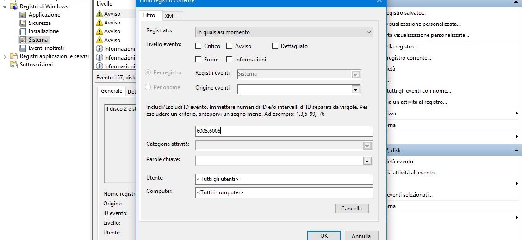The width and height of the screenshot is (522, 240).
Task: Select Eventi inoltrati in the log tree
Action: (x=46, y=48)
